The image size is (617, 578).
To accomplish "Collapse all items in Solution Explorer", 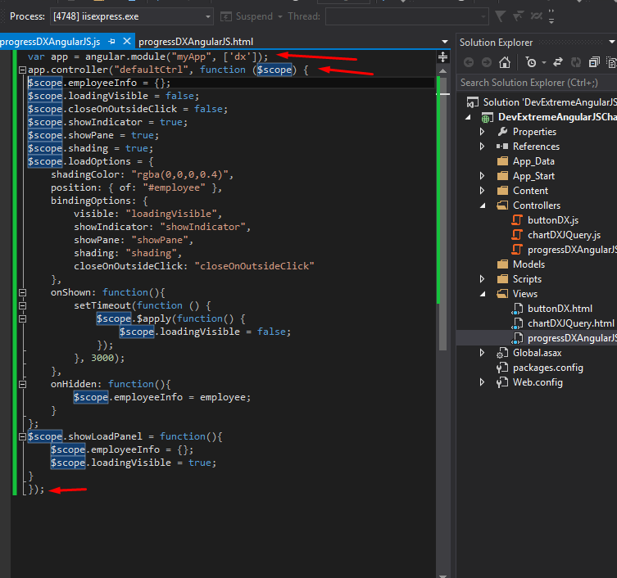I will pyautogui.click(x=594, y=62).
